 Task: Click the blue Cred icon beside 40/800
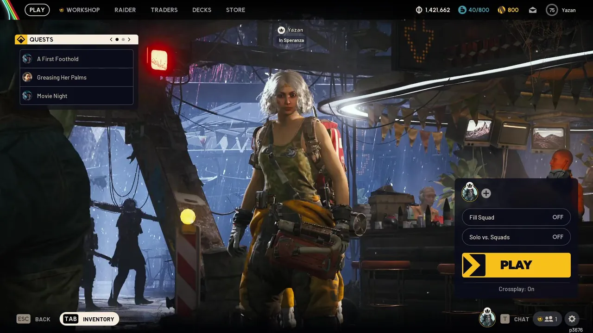point(462,10)
